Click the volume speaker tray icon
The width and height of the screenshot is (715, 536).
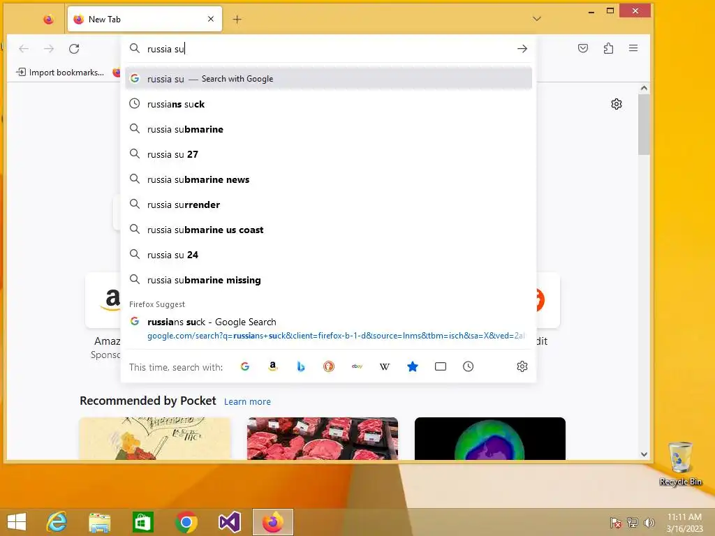649,523
